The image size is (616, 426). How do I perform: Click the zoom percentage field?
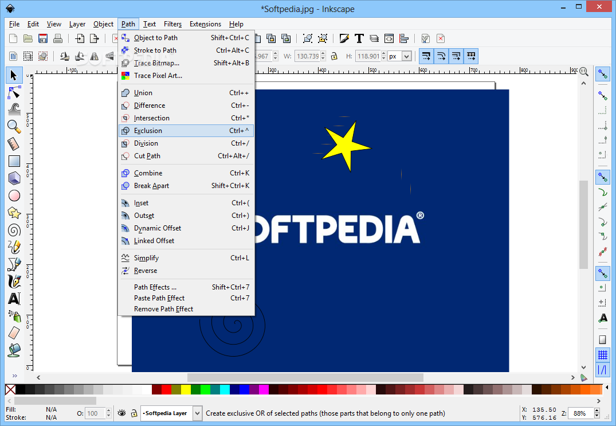click(x=581, y=413)
